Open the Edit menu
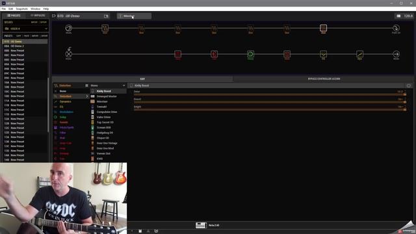416x234 pixels. [x=10, y=8]
